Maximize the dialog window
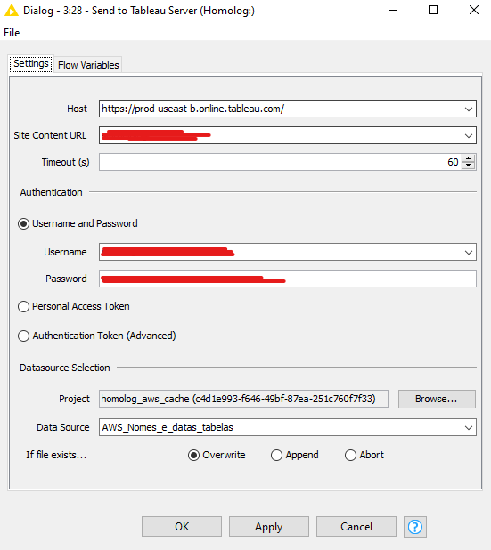Viewport: 491px width, 550px height. 433,10
